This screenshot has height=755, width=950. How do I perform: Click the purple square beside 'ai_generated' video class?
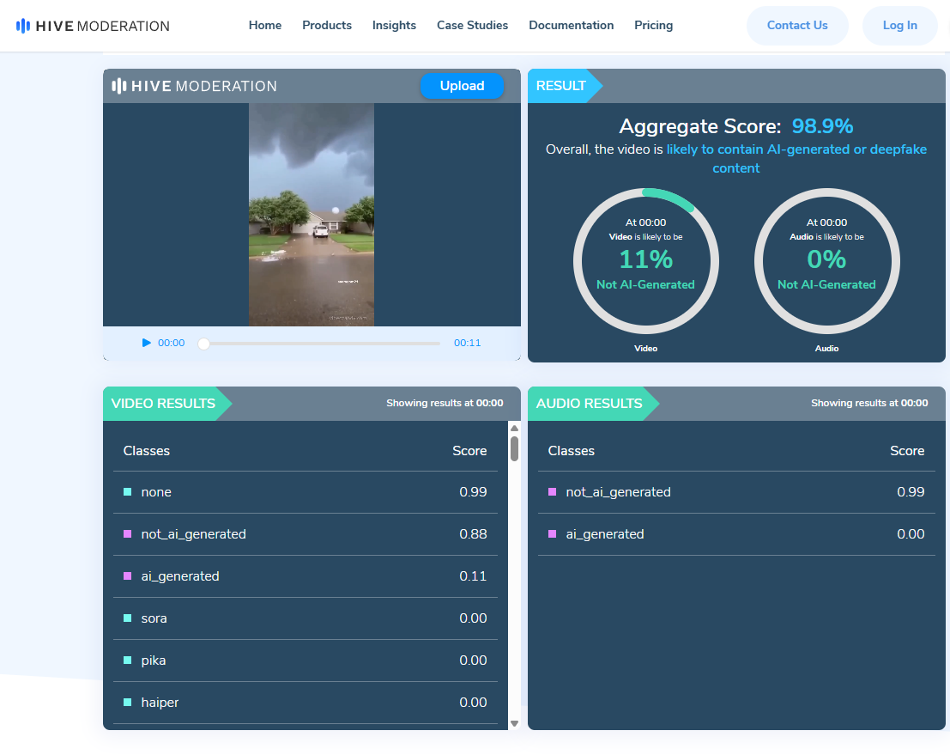128,576
